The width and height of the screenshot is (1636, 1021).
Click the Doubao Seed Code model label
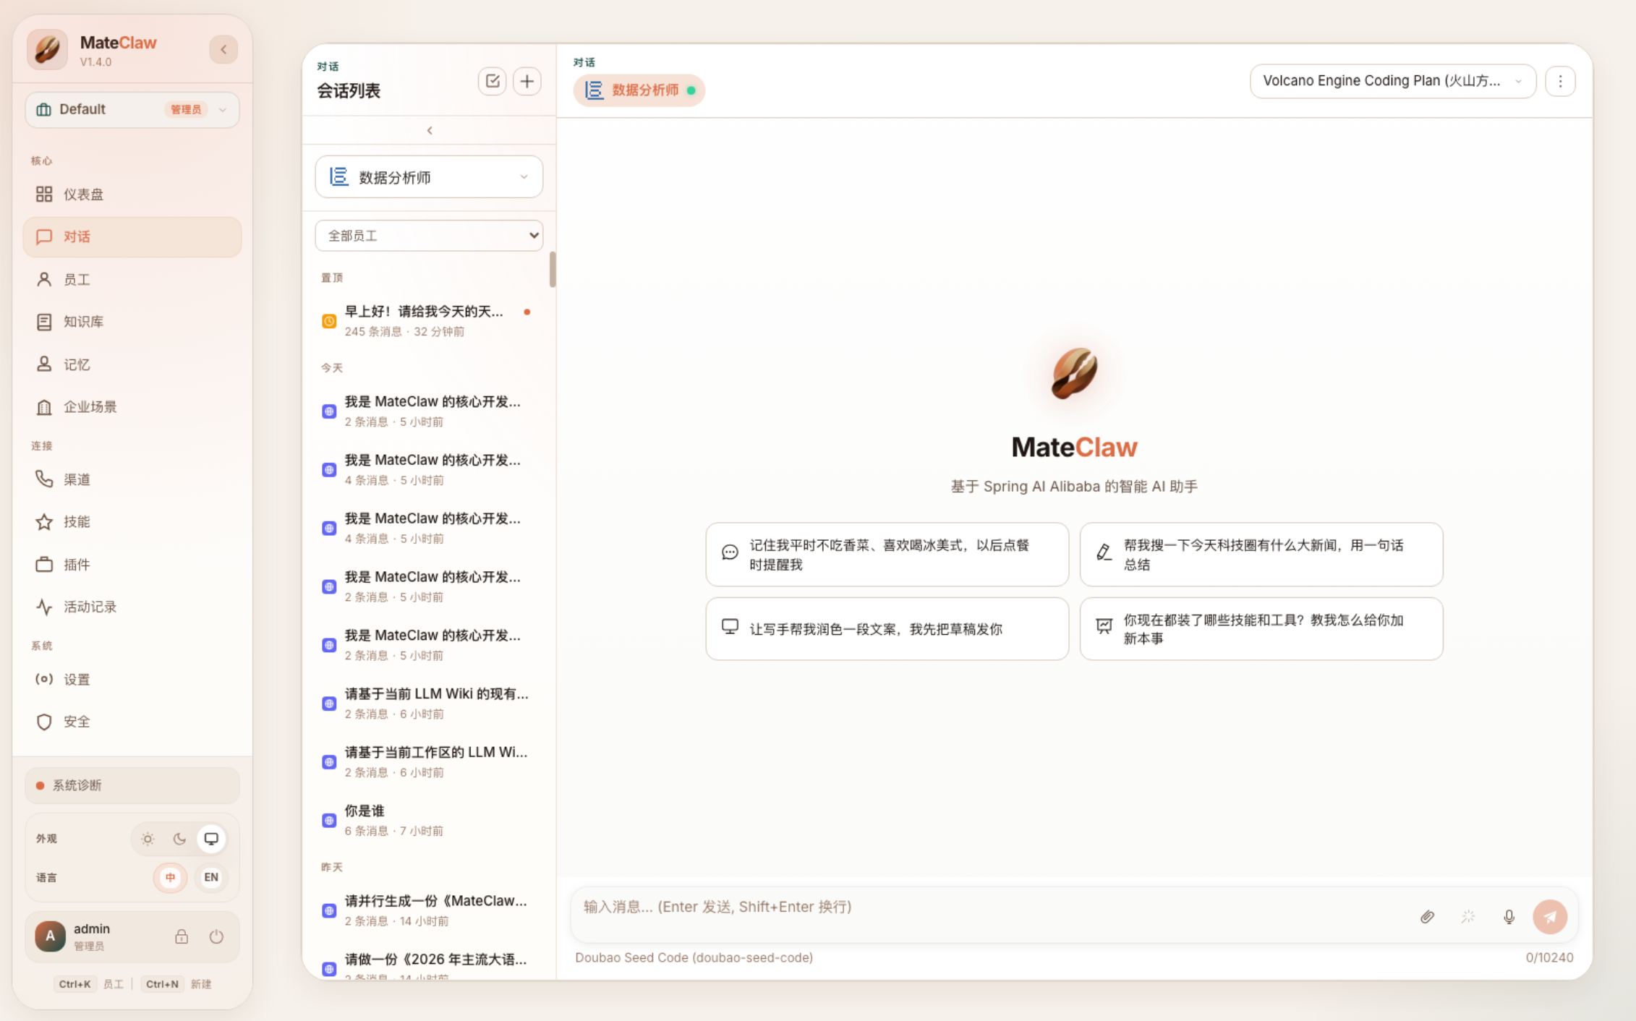coord(694,957)
